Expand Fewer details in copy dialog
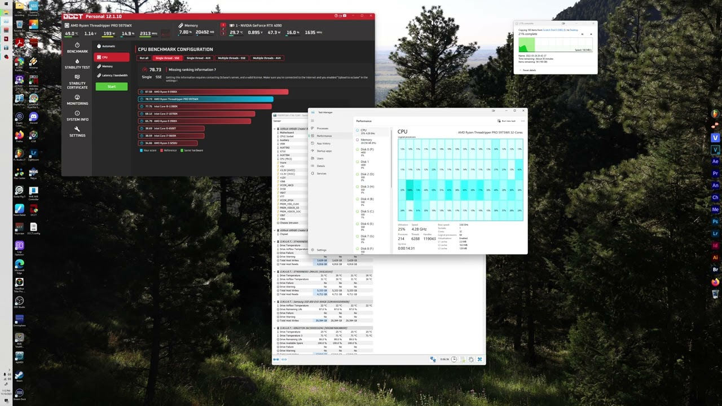 coord(527,70)
